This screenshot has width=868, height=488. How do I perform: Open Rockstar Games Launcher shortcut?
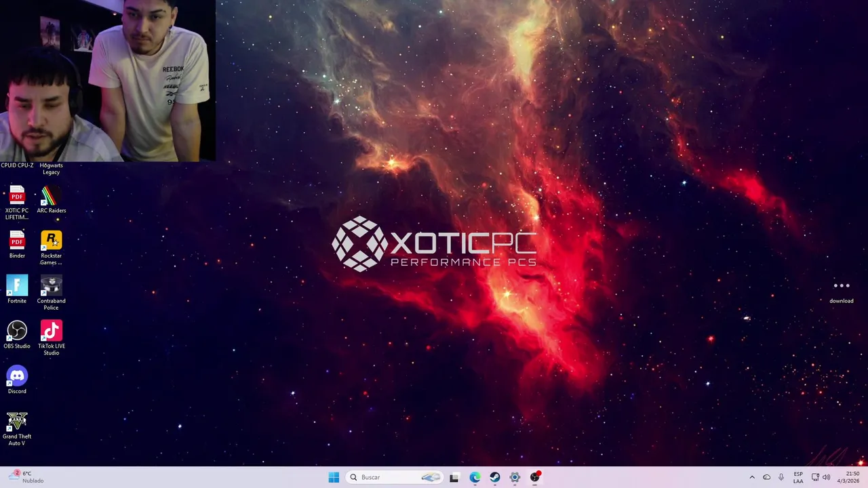[x=51, y=248]
